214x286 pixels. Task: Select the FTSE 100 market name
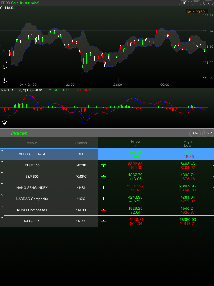point(32,165)
